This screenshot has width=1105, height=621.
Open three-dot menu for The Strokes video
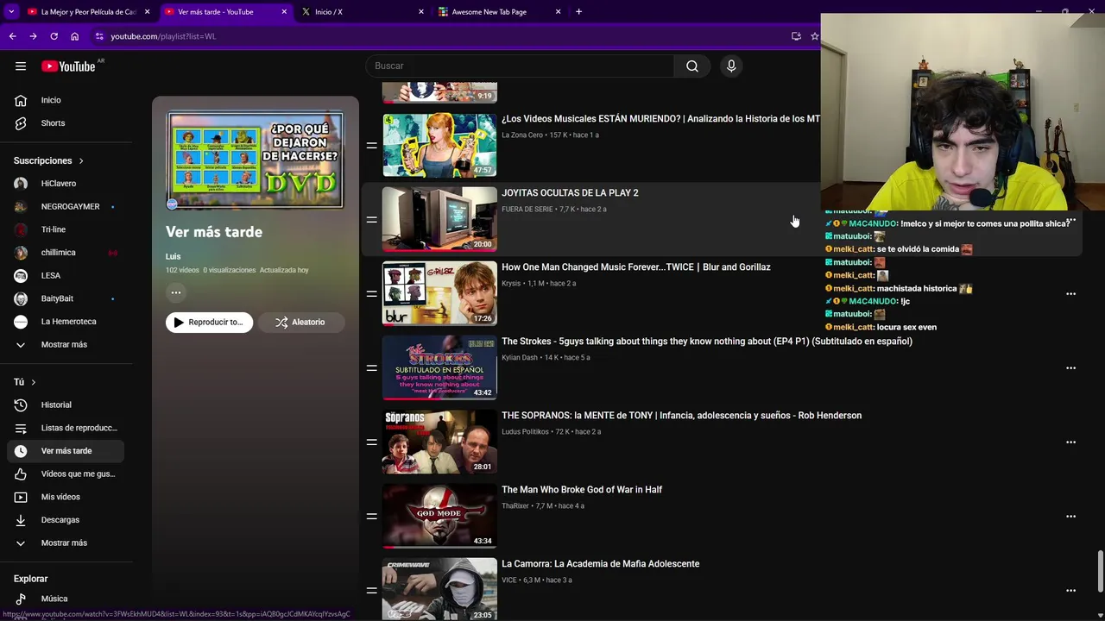(1070, 368)
